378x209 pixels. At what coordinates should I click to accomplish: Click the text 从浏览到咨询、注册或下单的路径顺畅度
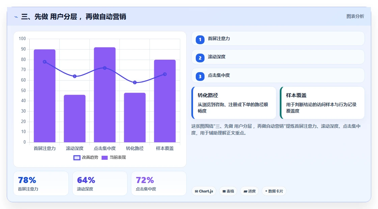(233, 108)
